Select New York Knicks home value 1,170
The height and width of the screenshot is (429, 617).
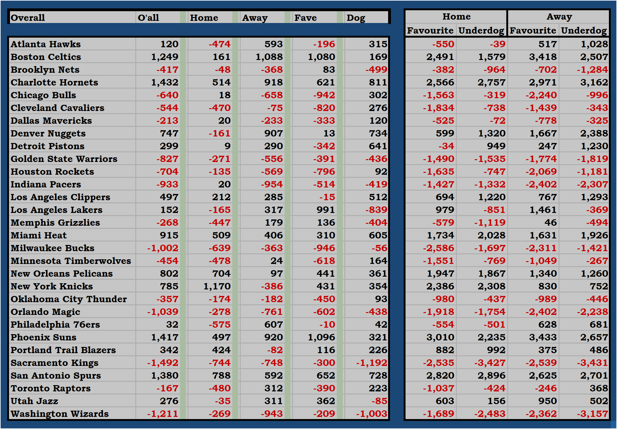(217, 286)
